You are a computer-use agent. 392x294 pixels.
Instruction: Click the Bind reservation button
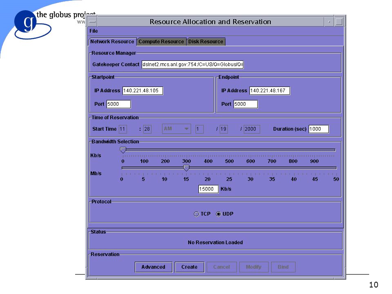283,267
